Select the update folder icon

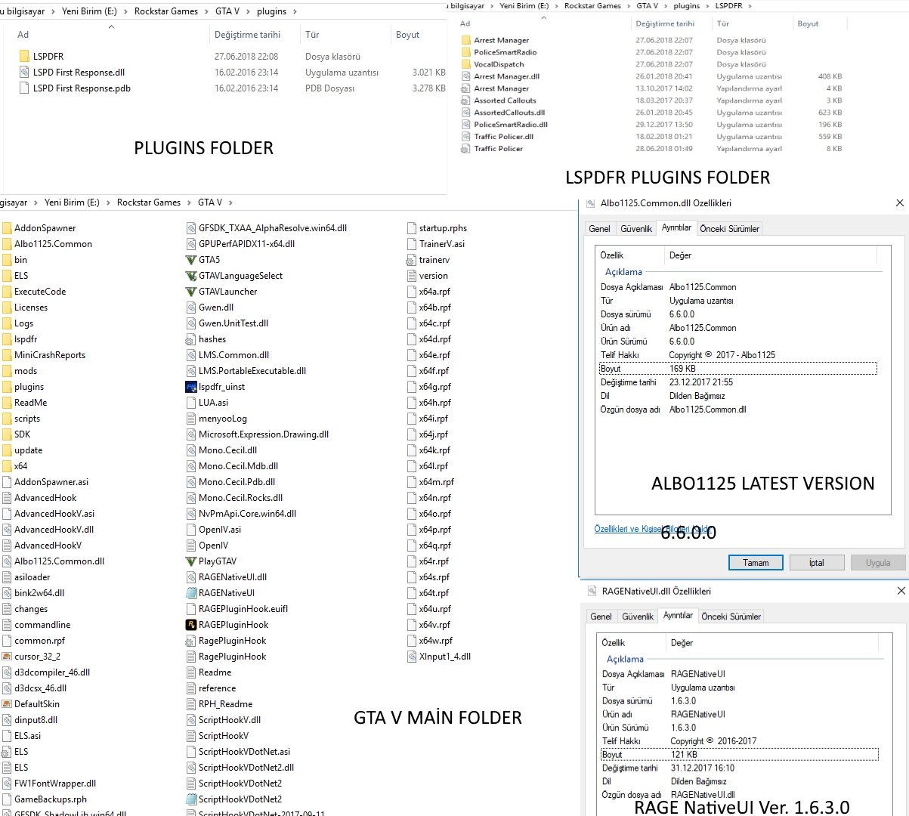pyautogui.click(x=7, y=450)
